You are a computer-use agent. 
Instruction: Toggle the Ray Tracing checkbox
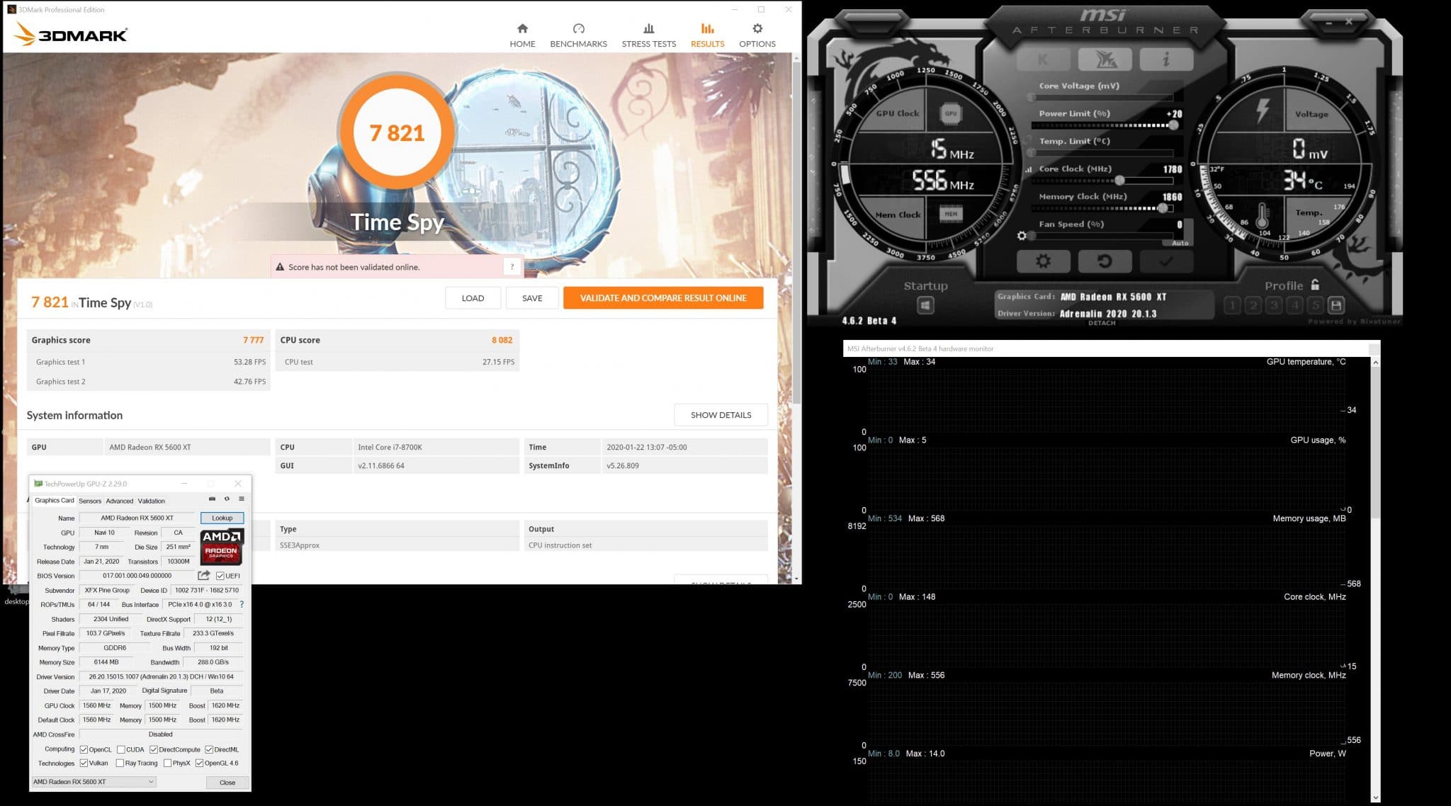tap(120, 764)
